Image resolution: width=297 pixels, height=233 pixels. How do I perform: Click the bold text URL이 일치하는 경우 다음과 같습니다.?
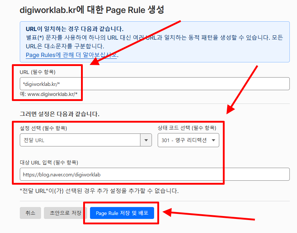pyautogui.click(x=75, y=29)
